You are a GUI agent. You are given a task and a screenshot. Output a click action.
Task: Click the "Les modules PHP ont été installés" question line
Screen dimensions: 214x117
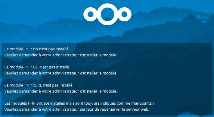(x=79, y=103)
